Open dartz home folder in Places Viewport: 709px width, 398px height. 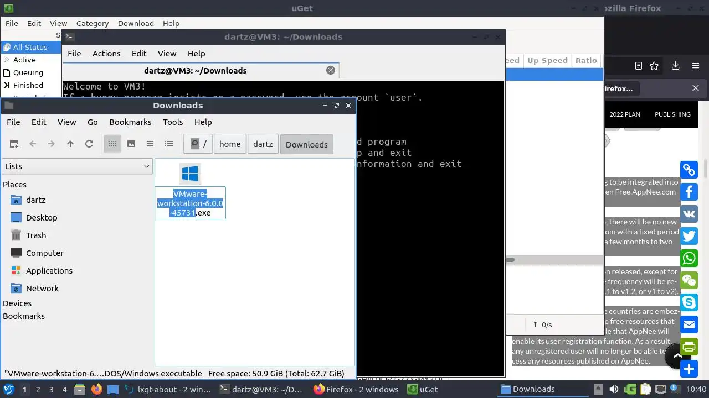(x=35, y=200)
